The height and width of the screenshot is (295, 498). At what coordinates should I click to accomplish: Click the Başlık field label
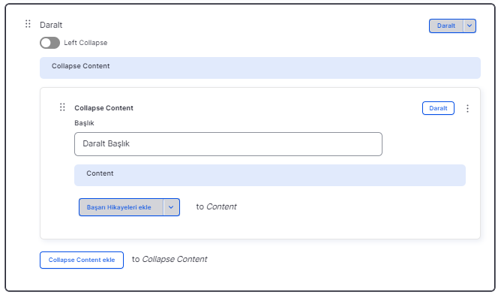pos(84,123)
